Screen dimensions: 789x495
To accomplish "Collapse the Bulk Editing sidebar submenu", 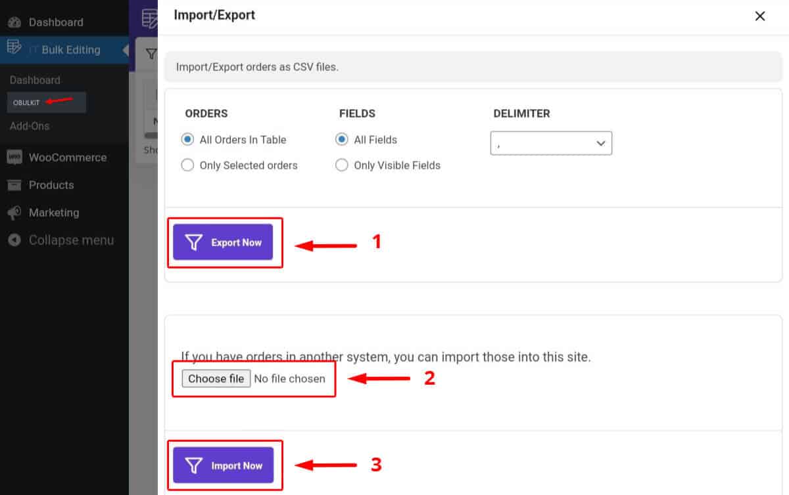I will (126, 49).
